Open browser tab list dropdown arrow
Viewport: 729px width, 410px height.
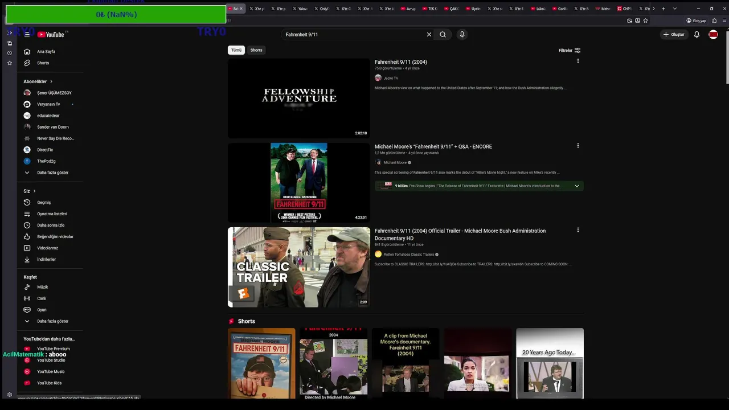tap(675, 9)
